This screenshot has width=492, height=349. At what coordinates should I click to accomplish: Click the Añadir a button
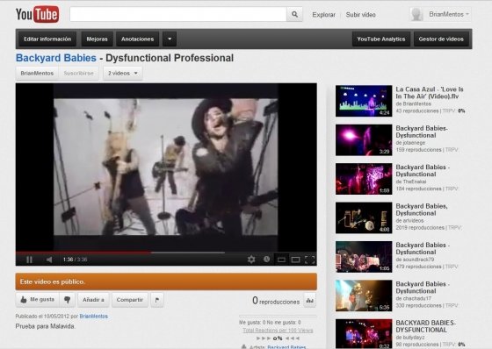pos(93,300)
